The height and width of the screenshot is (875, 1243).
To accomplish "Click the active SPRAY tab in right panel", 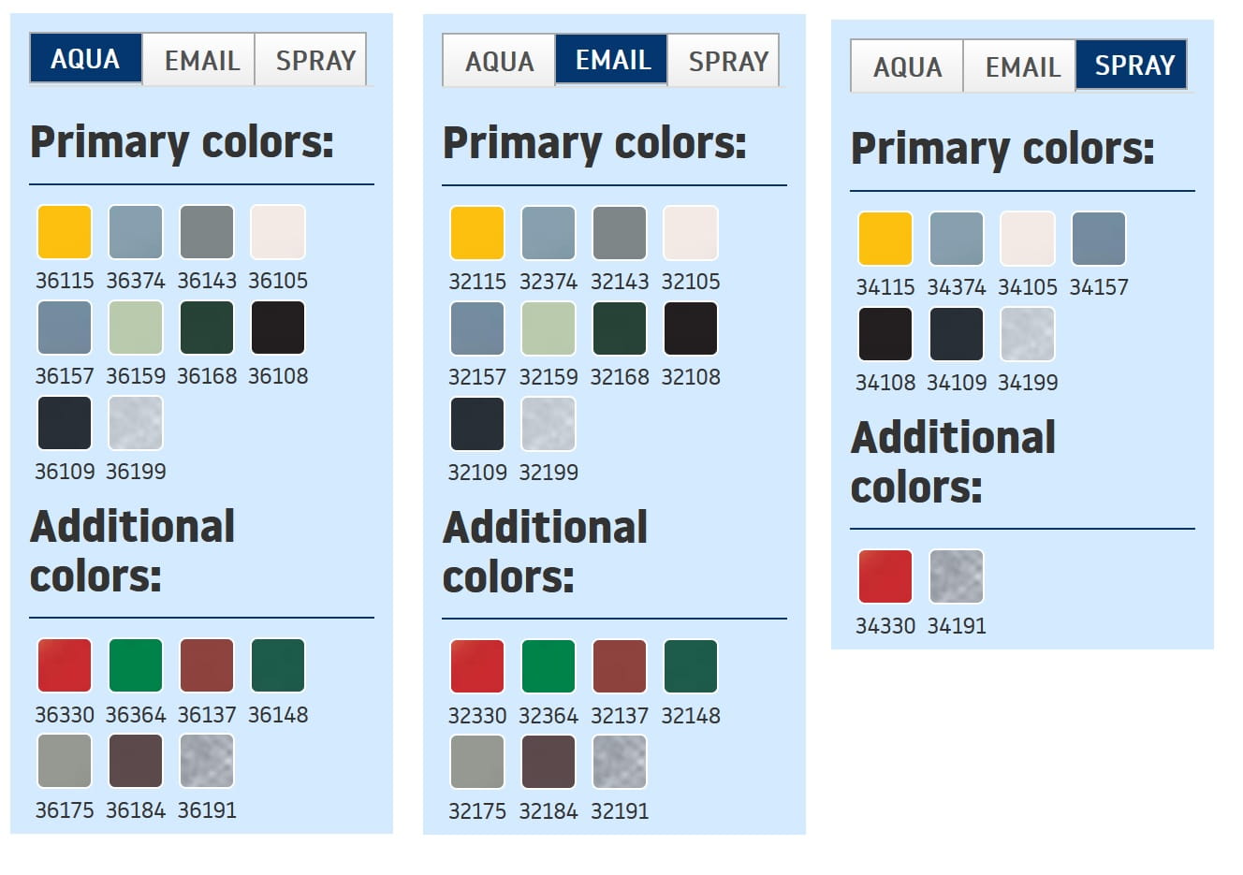I will coord(1133,66).
